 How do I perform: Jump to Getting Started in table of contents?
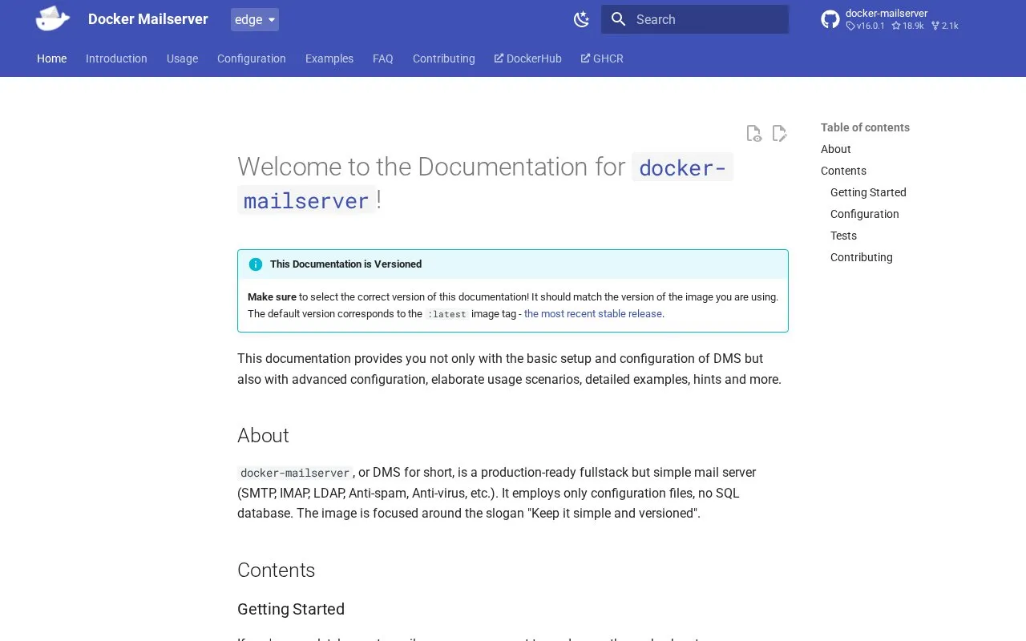868,192
